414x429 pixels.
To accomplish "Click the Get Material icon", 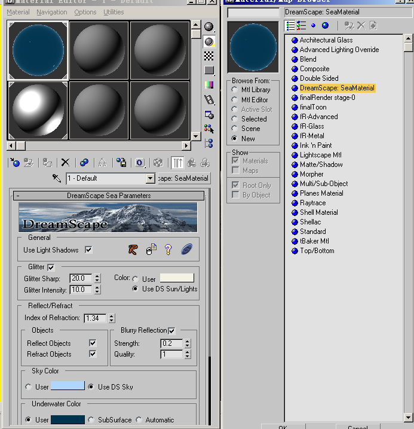I will (x=15, y=163).
